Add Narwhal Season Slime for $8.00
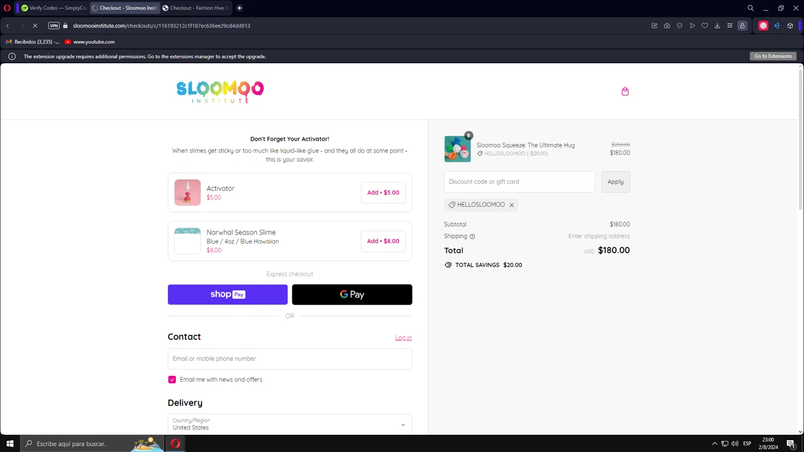Screen dimensions: 804x452 coord(383,241)
